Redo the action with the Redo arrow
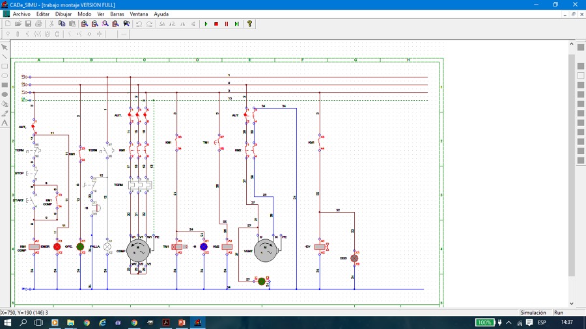The image size is (586, 329). (149, 24)
